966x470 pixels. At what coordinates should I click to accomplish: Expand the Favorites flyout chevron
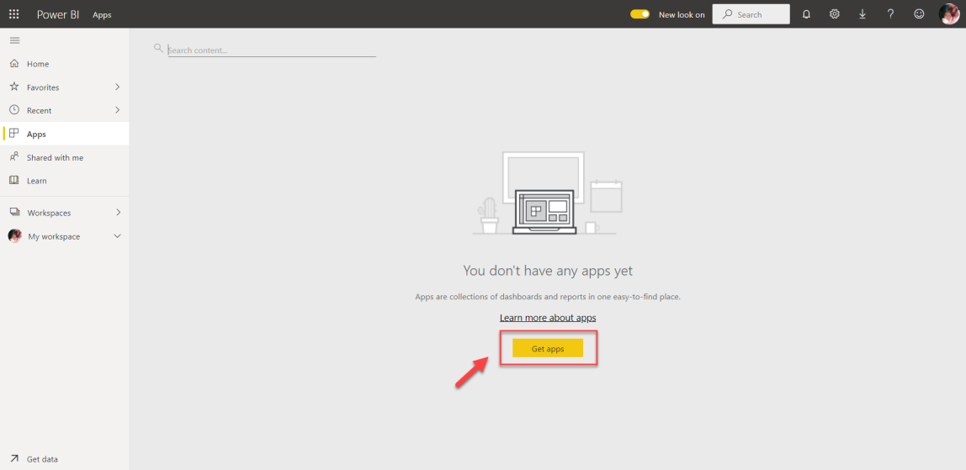[117, 87]
